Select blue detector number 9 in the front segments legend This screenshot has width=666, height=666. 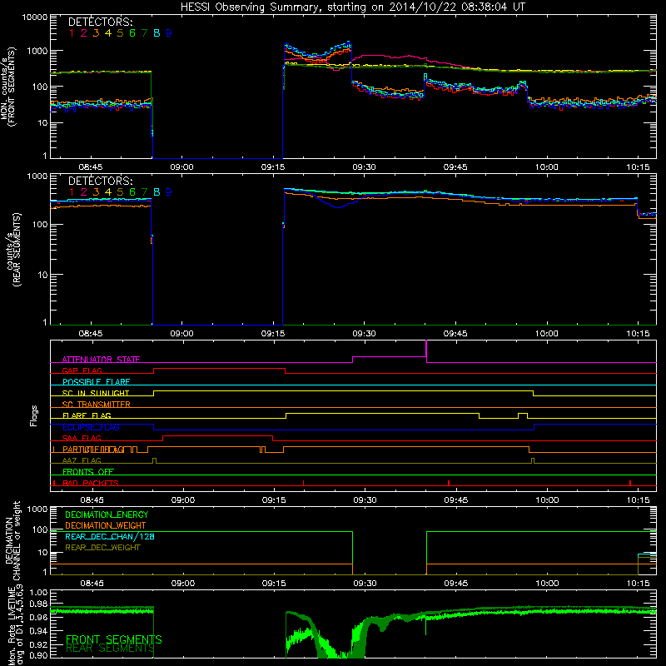pyautogui.click(x=169, y=33)
